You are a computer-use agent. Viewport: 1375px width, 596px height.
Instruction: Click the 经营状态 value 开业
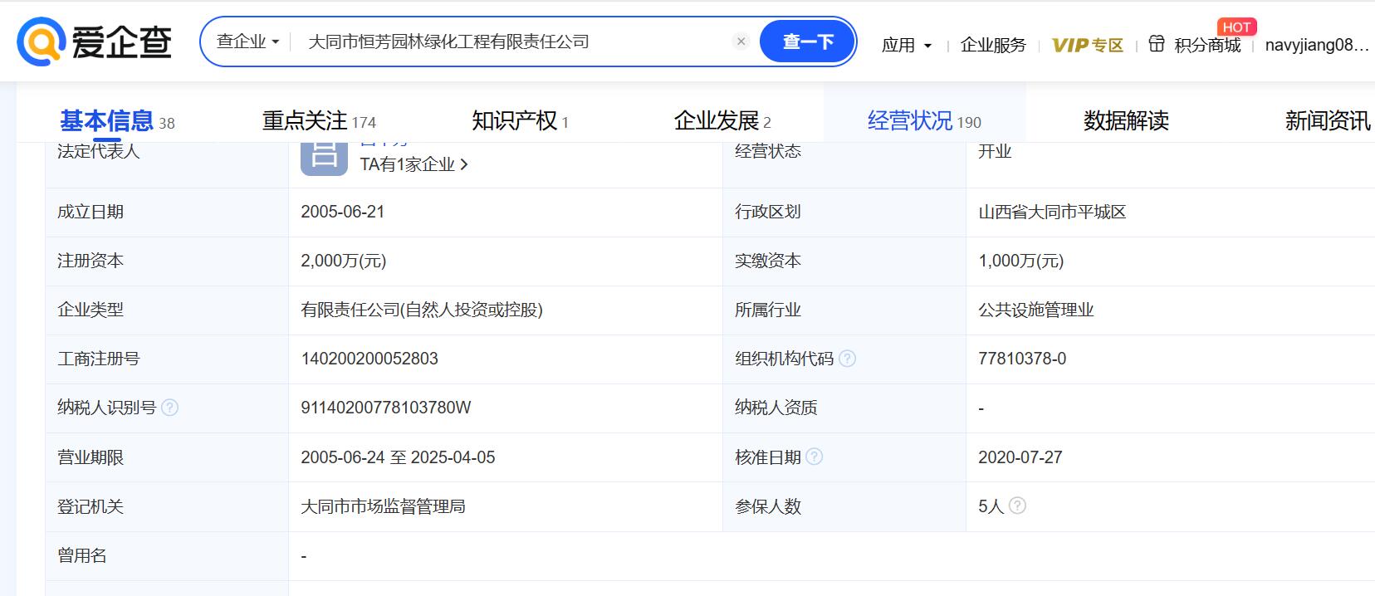[995, 151]
